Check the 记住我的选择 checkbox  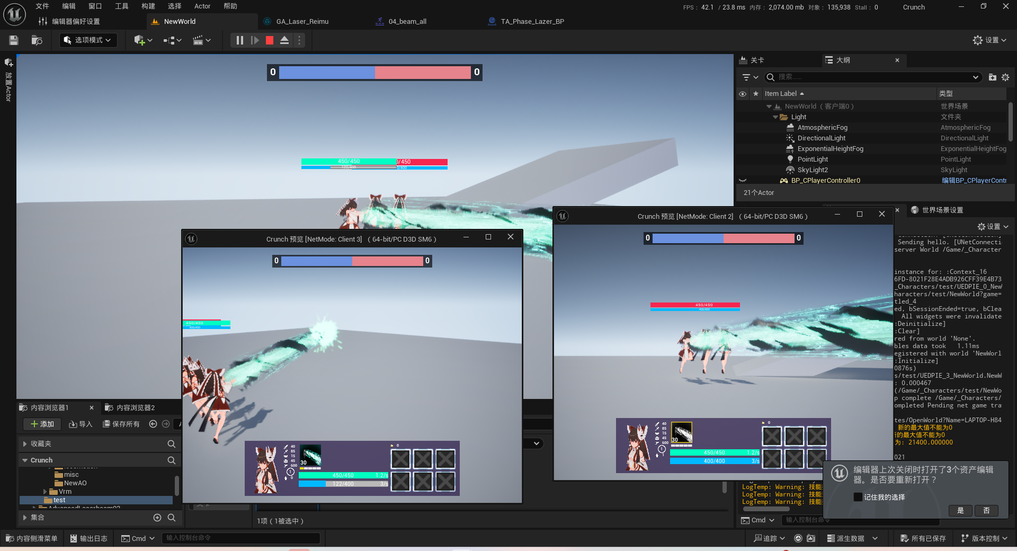[858, 497]
